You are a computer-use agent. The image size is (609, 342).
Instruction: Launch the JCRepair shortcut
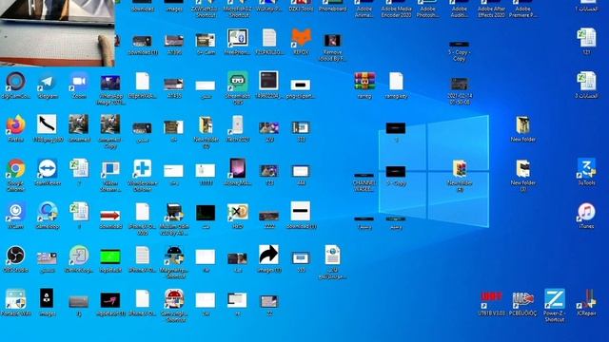click(586, 299)
